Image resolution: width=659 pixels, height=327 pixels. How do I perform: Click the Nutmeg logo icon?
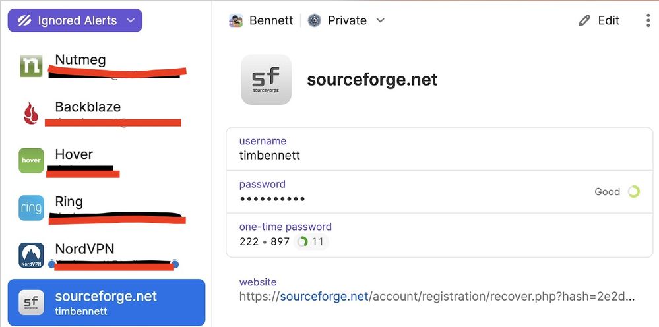click(31, 65)
